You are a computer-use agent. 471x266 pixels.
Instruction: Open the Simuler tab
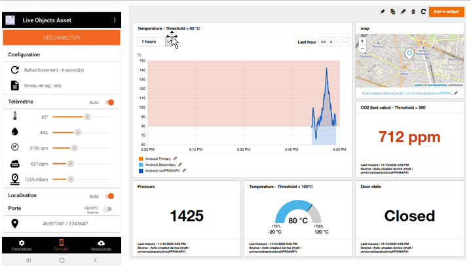[x=62, y=245]
